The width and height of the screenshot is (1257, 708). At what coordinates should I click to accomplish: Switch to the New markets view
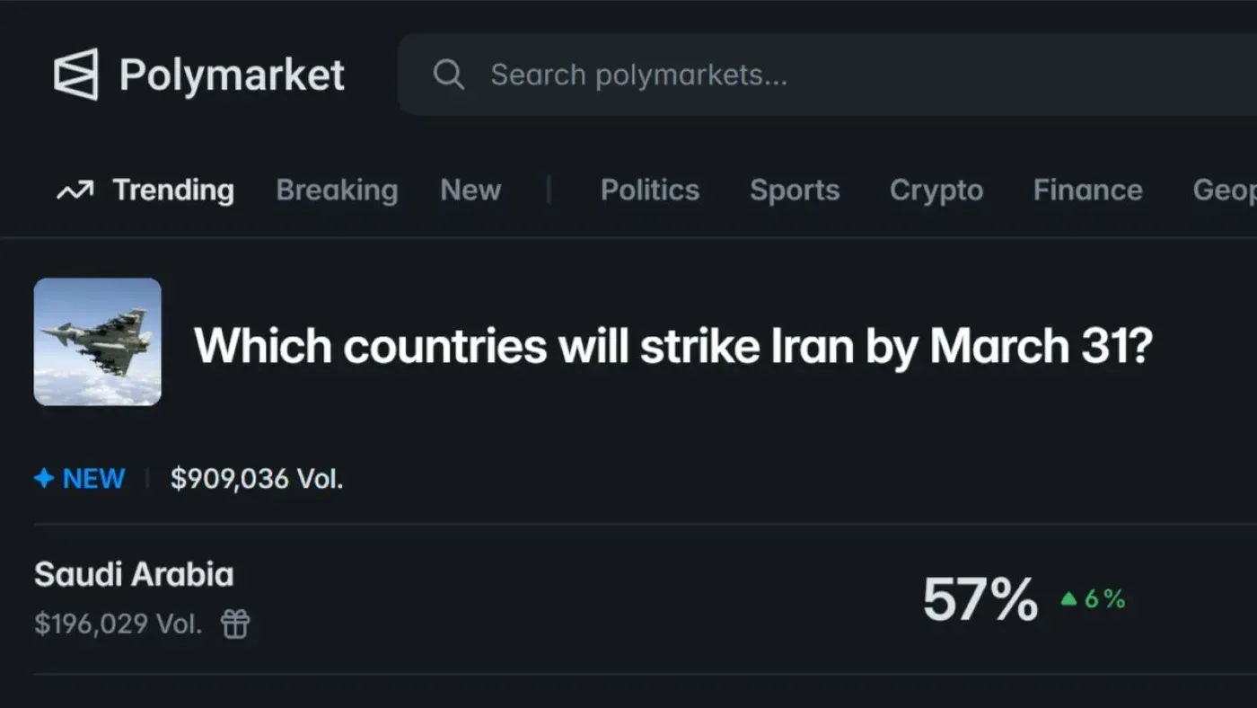click(x=470, y=190)
